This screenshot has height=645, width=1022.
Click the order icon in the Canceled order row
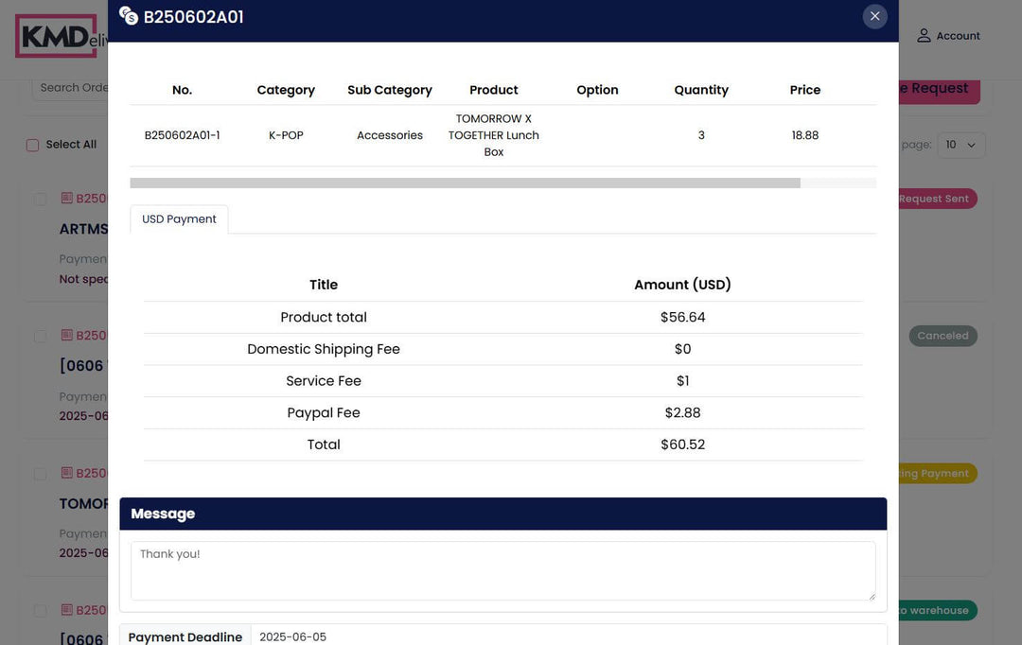66,336
